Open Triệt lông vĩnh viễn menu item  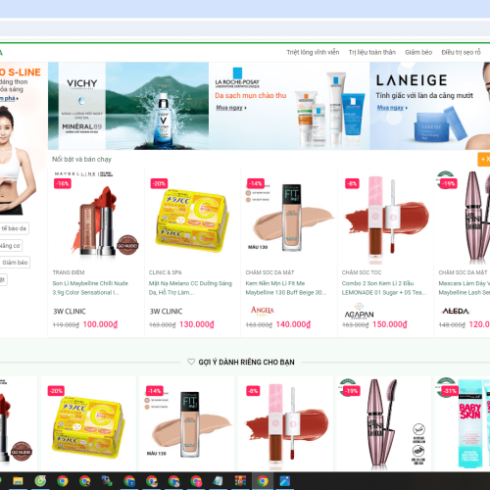point(313,52)
